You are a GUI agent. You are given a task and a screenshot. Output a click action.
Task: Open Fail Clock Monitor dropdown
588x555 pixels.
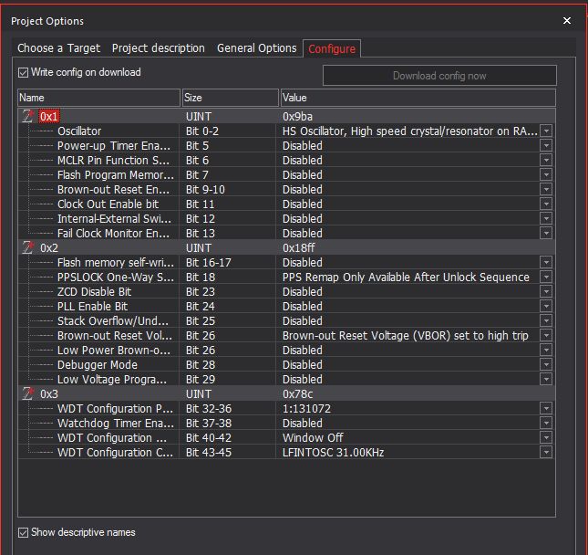546,233
